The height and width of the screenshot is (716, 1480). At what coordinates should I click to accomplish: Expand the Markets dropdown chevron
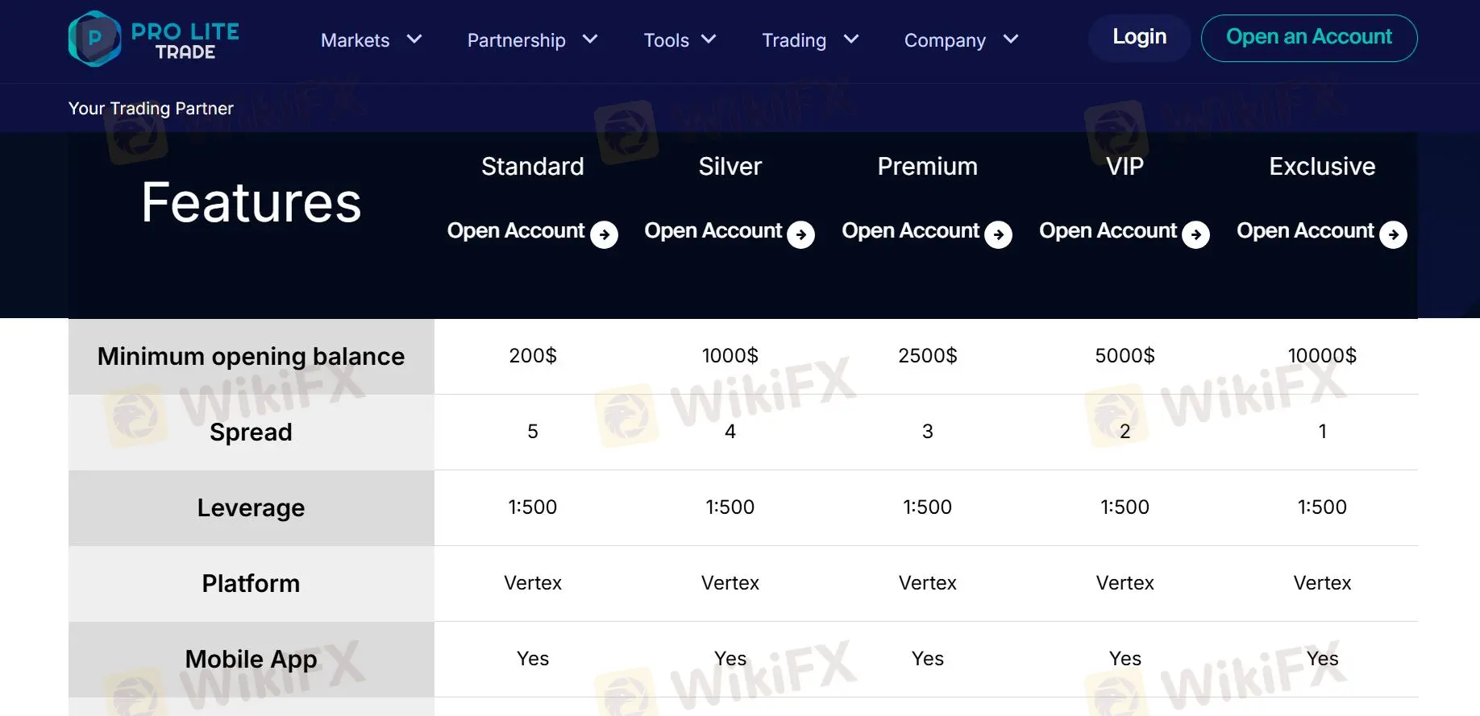pos(414,39)
